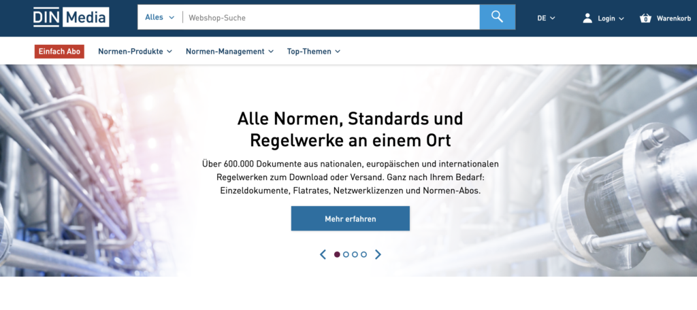Screen dimensions: 697x310
Task: Go to previous carousel slide arrow
Action: click(323, 254)
